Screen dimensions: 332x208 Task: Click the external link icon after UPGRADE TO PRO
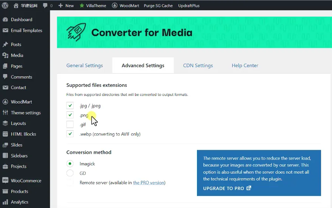(249, 188)
